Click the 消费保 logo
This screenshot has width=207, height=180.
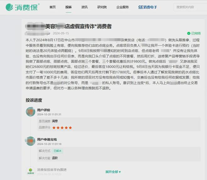(x=23, y=7)
